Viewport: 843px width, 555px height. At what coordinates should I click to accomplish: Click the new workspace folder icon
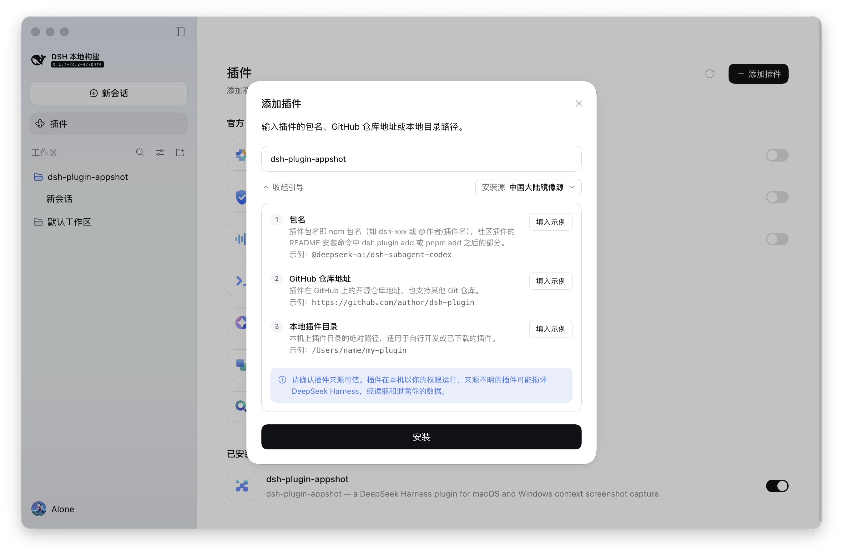tap(180, 152)
